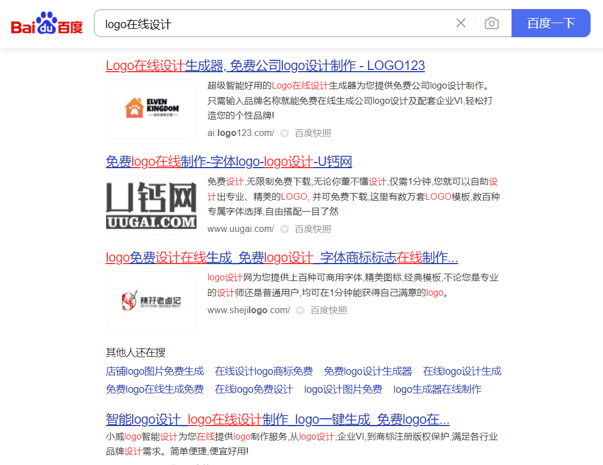Open the U钙网 free logo result title

pos(229,162)
